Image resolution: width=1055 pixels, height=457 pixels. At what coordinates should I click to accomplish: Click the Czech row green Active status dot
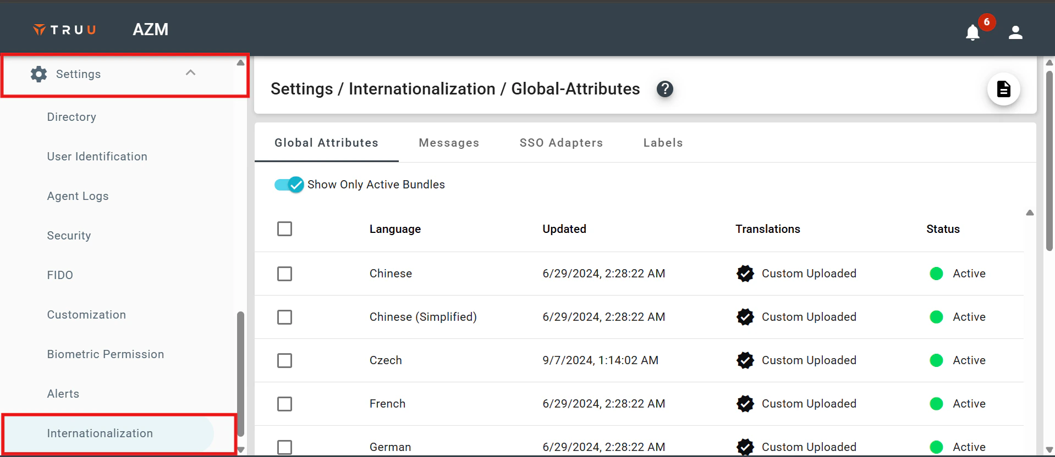coord(936,360)
